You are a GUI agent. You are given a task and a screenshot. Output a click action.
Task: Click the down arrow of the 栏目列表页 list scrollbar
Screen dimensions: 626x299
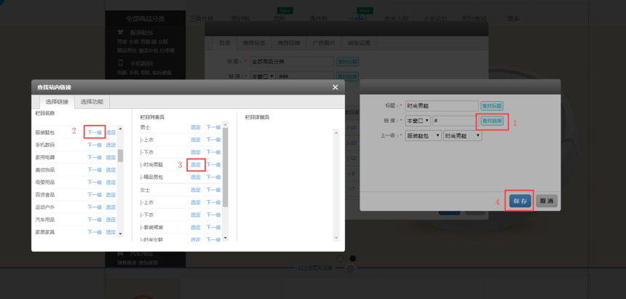[225, 238]
